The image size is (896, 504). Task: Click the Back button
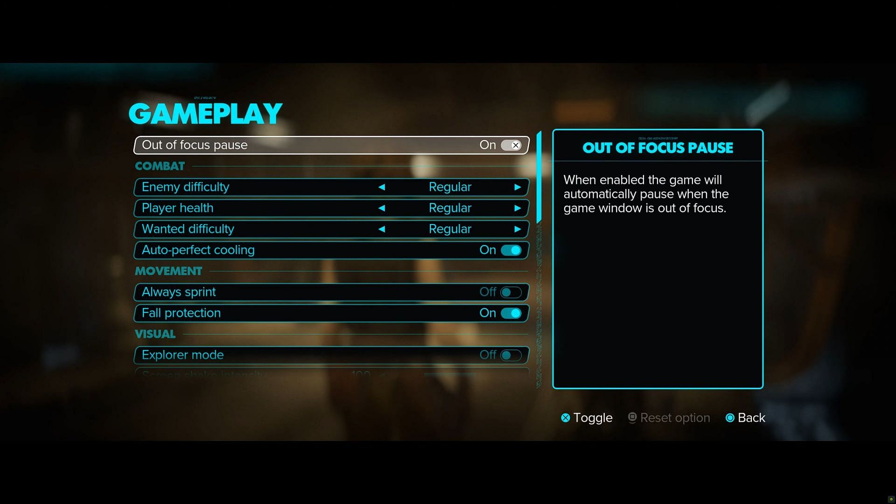pyautogui.click(x=745, y=417)
